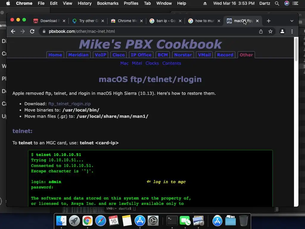305x229 pixels.
Task: Open Notification Center list icon
Action: click(x=295, y=3)
